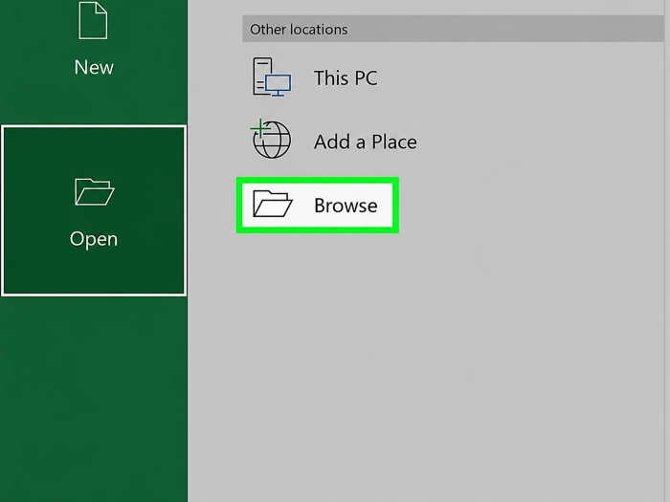Select the Open menu label
Viewport: 670px width, 502px height.
(94, 239)
